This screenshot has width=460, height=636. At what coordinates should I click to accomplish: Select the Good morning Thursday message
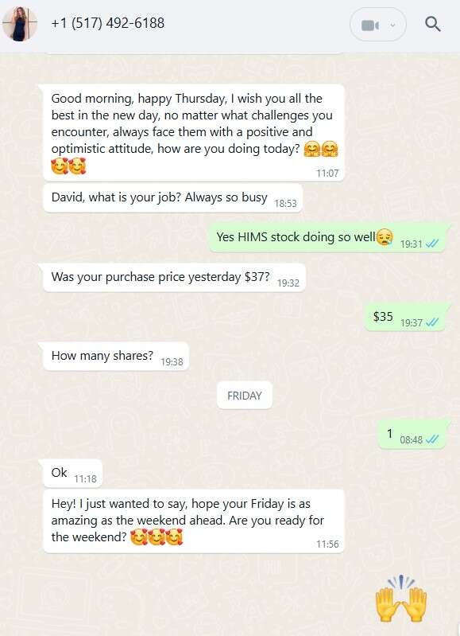[x=194, y=132]
